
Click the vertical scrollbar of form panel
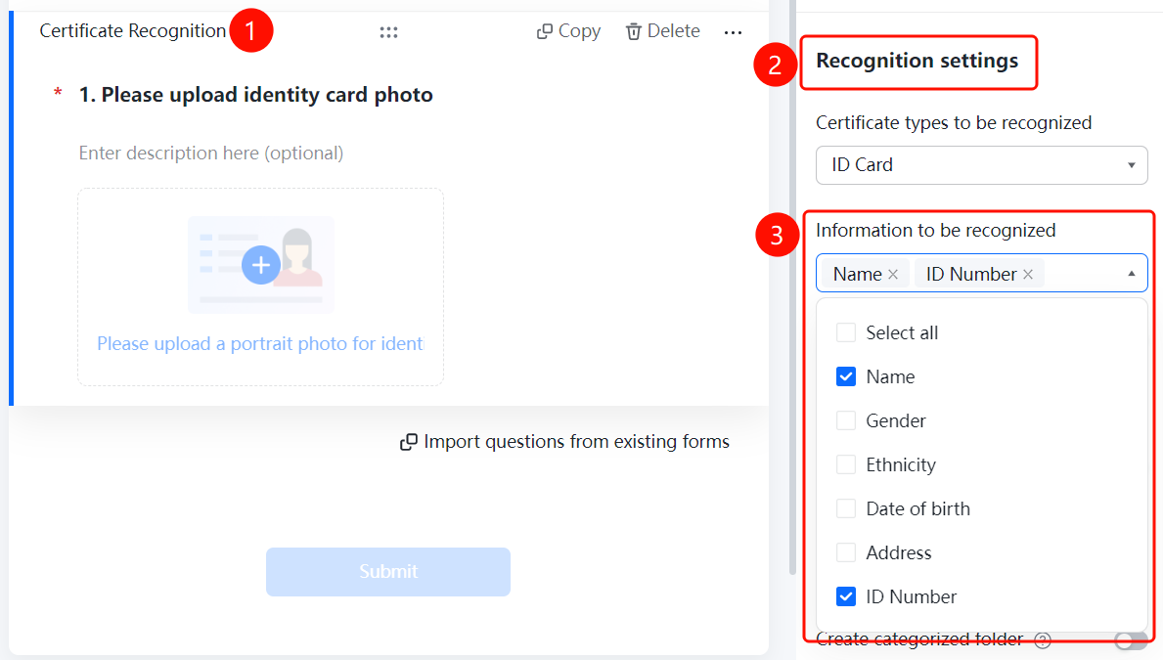click(793, 287)
